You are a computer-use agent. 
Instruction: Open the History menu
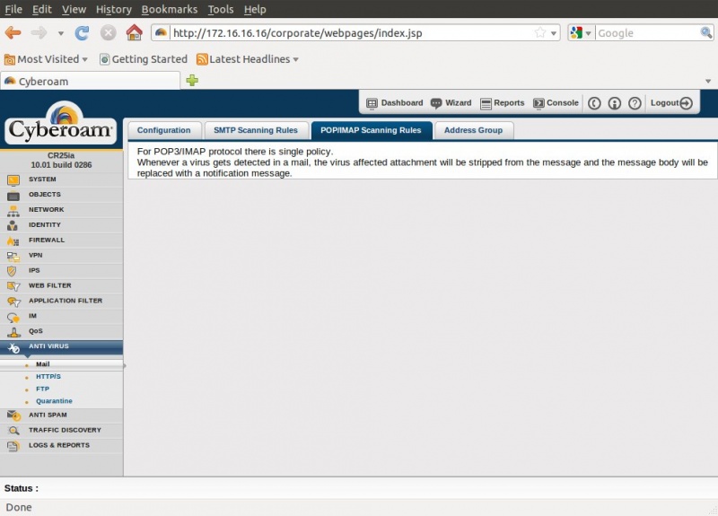tap(114, 9)
